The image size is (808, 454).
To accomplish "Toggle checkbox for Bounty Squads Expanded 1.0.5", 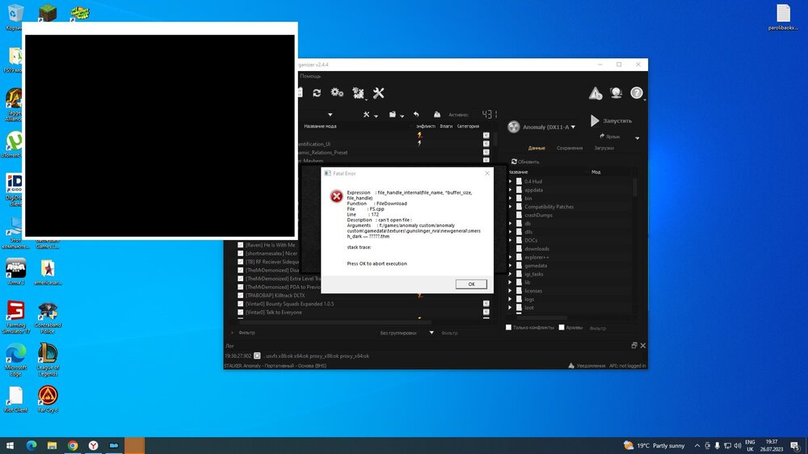I will tap(240, 304).
